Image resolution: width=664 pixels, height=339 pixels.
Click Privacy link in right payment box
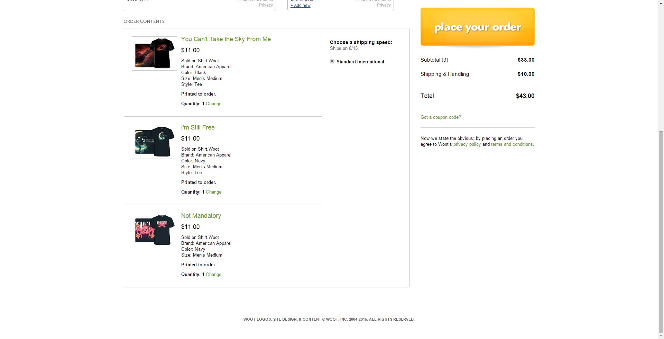pyautogui.click(x=384, y=5)
